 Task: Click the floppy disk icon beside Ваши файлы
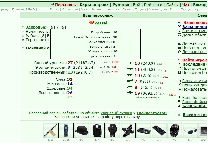point(179,102)
